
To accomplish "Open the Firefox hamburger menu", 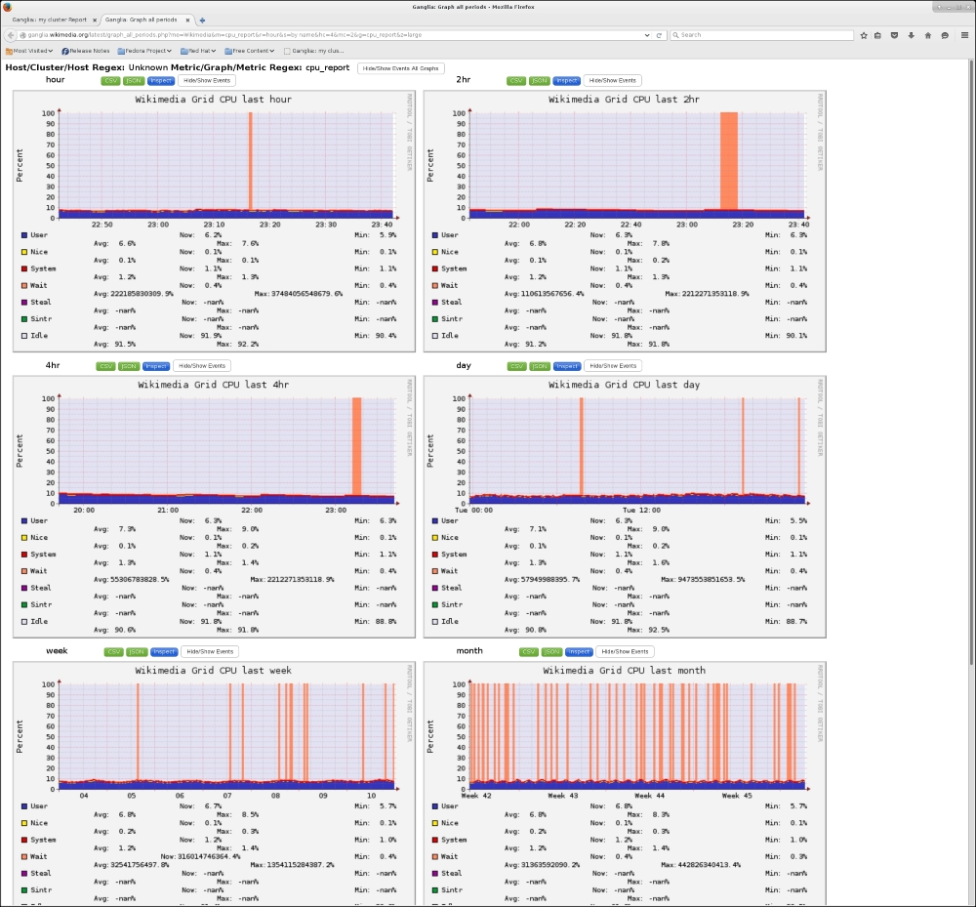I will [965, 35].
